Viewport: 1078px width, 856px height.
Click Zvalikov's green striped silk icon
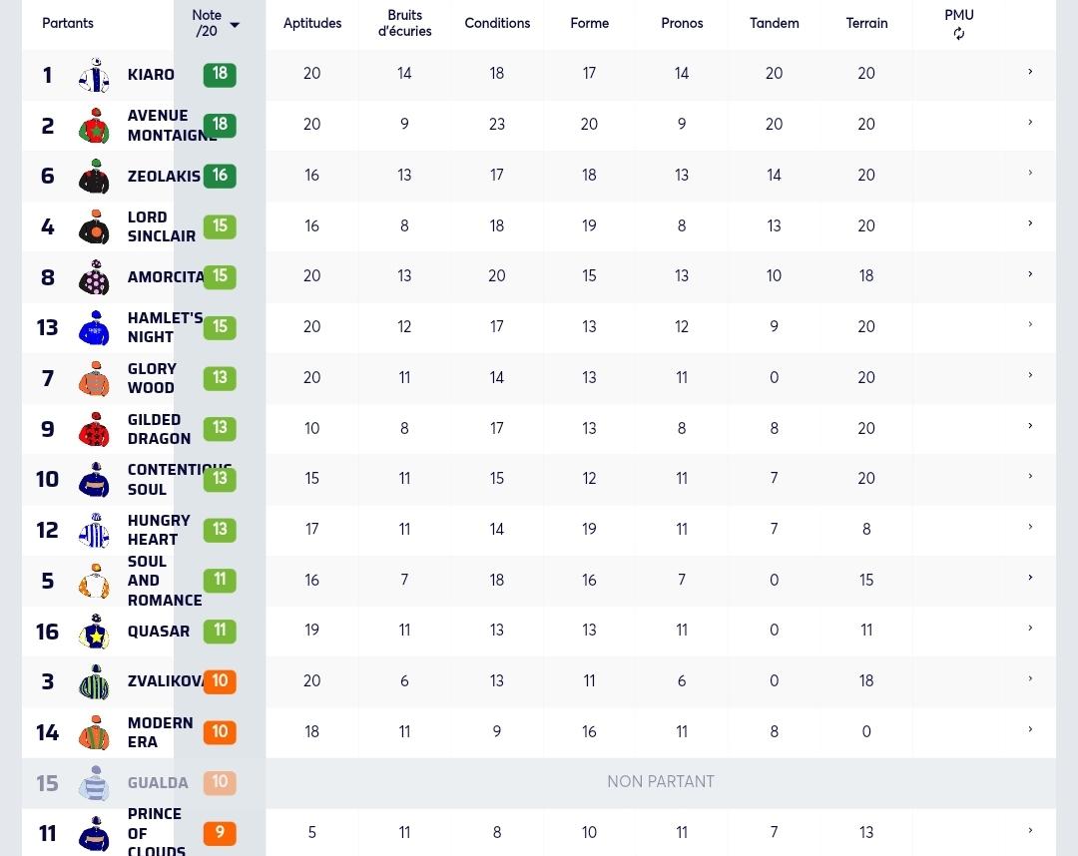[94, 682]
